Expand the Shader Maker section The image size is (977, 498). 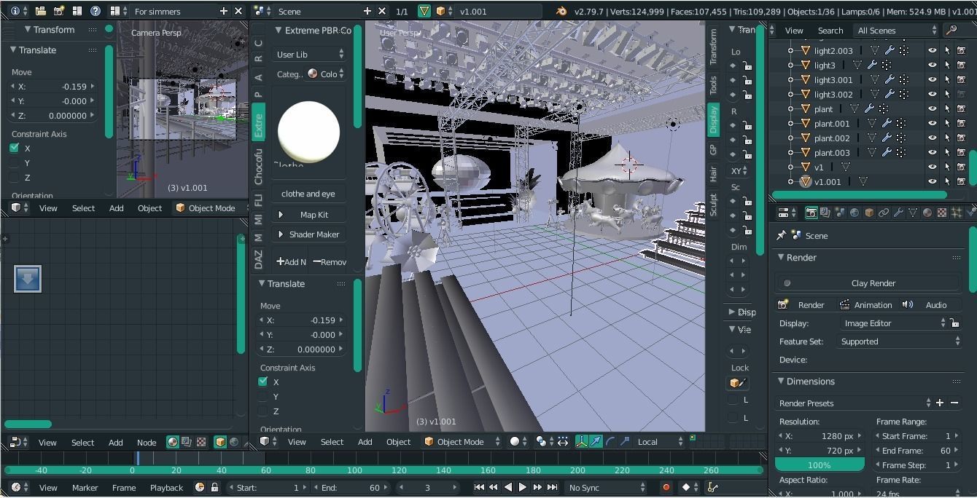(x=308, y=234)
